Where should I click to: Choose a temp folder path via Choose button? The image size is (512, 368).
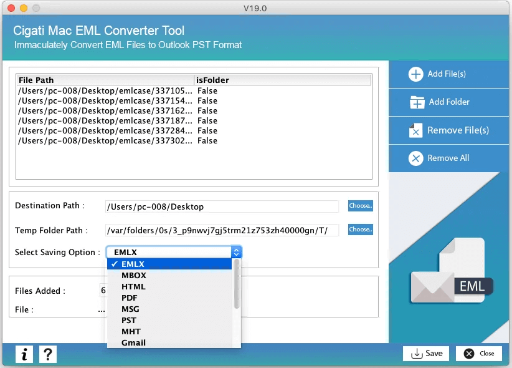click(x=360, y=230)
